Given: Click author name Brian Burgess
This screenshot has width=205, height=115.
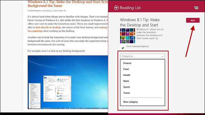Looking at the screenshot, I should [x=35, y=11].
